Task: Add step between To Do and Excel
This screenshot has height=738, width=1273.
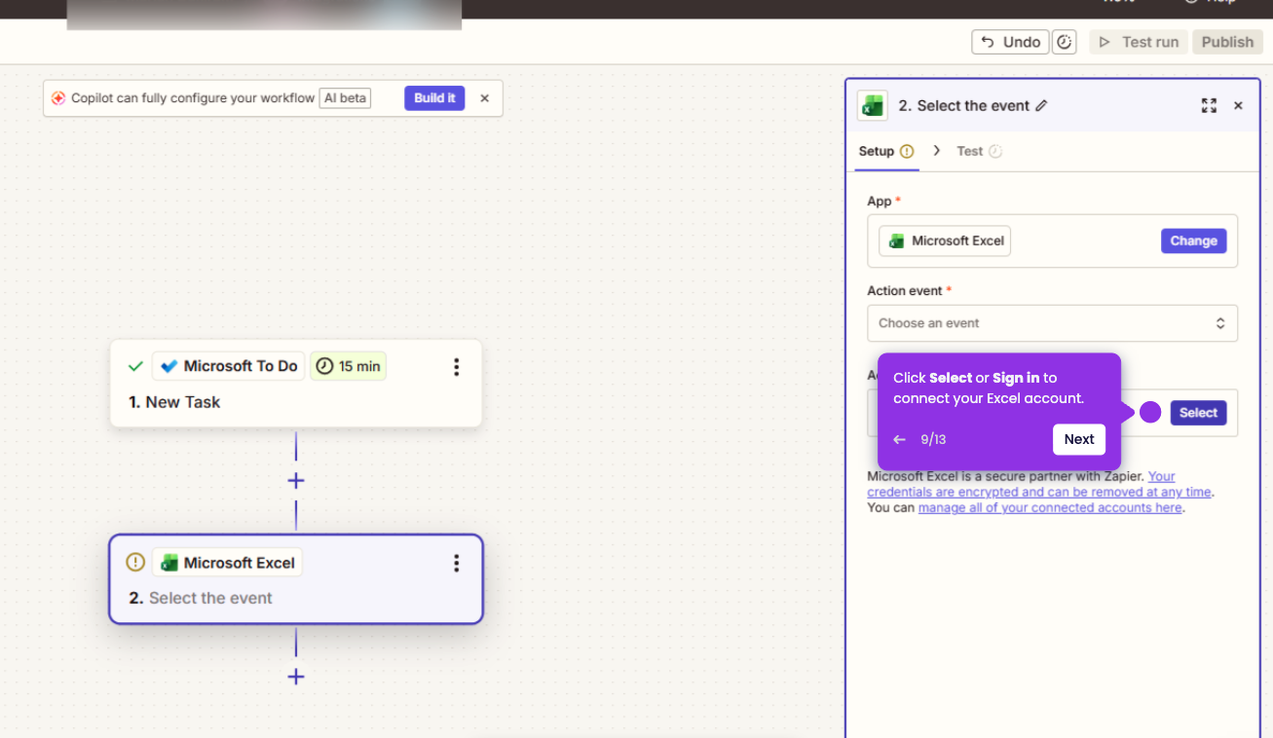Action: point(296,481)
